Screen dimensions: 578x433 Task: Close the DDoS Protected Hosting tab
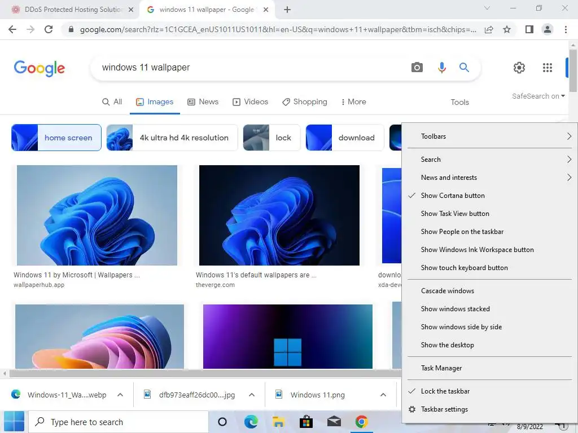[x=131, y=10]
